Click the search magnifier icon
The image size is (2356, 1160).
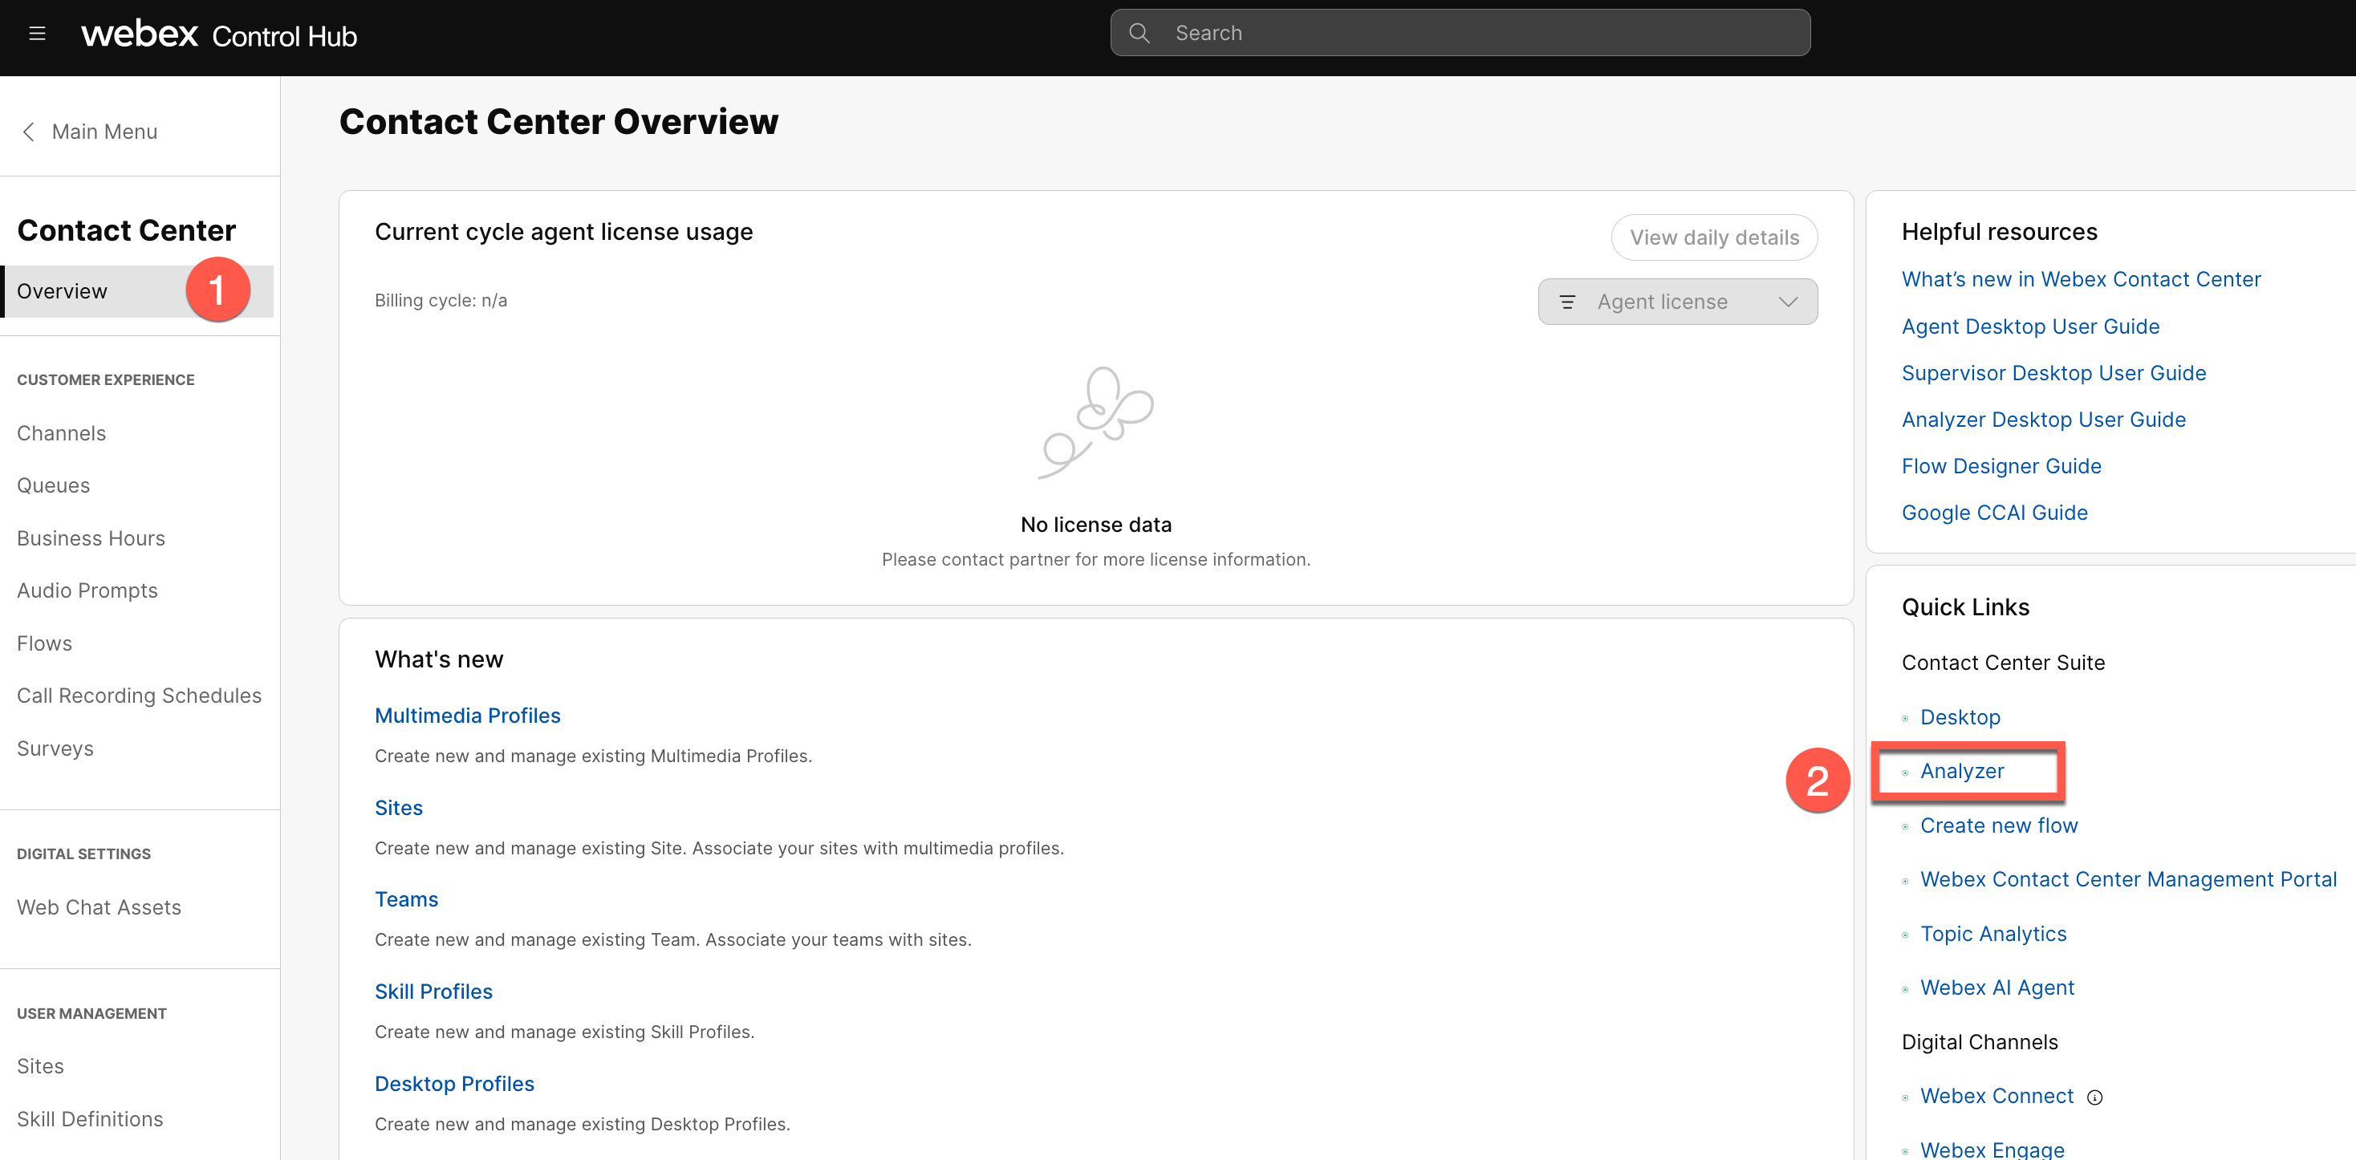1139,32
